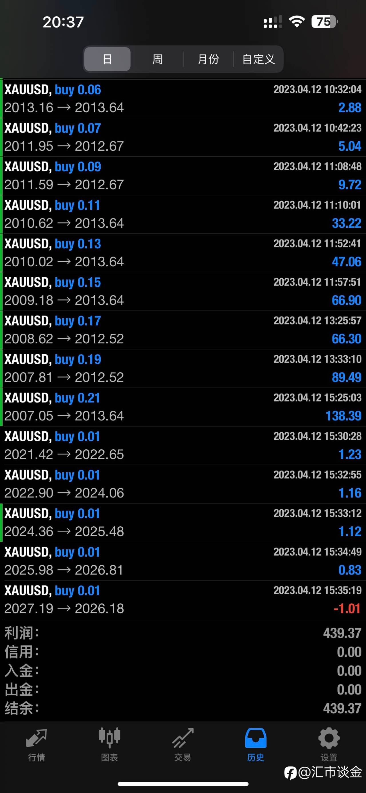Open the buy 0.01 trade at 15:35:19
Viewport: 366px width, 793px height.
click(x=183, y=599)
